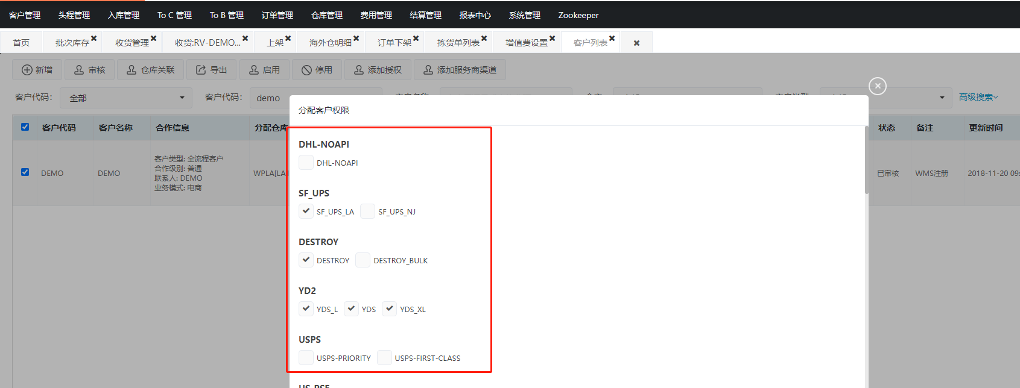Check the DHL-NOAPI checkbox
1020x388 pixels.
[x=306, y=163]
